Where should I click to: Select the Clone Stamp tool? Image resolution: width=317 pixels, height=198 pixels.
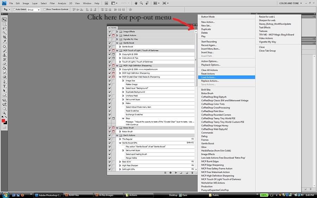pos(4,55)
